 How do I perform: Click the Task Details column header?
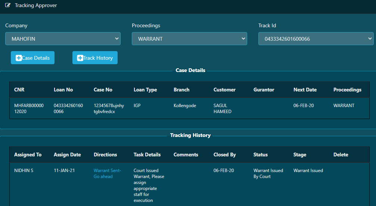coord(147,155)
